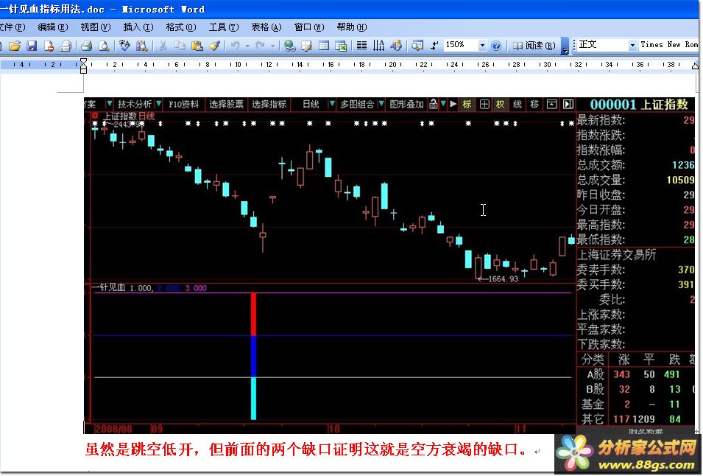Click 技术分析 in chart toolbar
Screen dimensions: 703x476
[134, 104]
